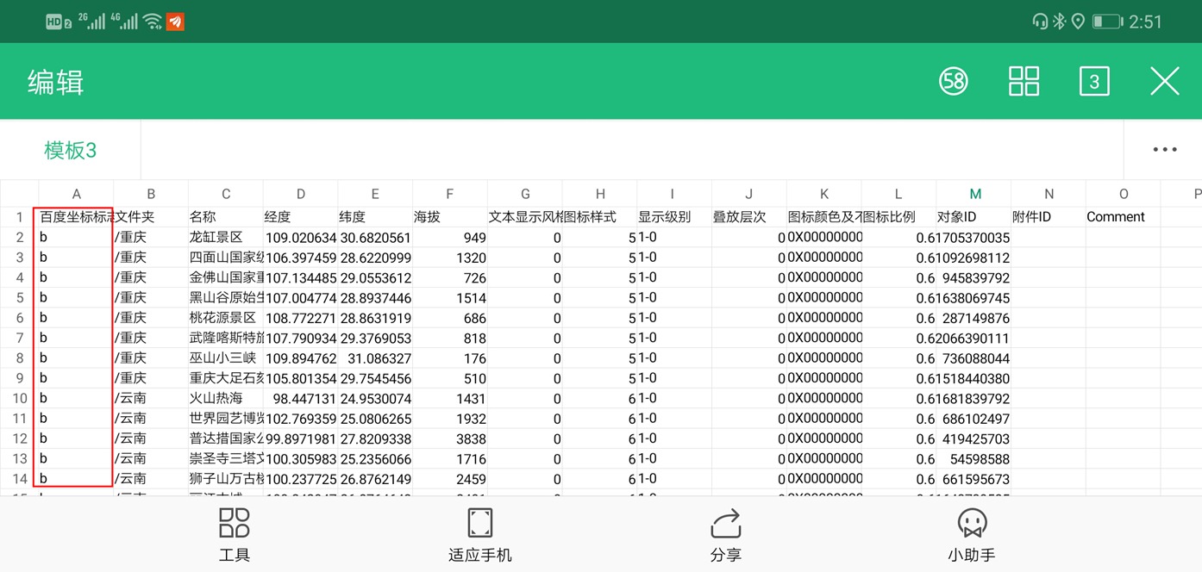
Task: Switch to the 模板3 sheet tab
Action: 71,150
